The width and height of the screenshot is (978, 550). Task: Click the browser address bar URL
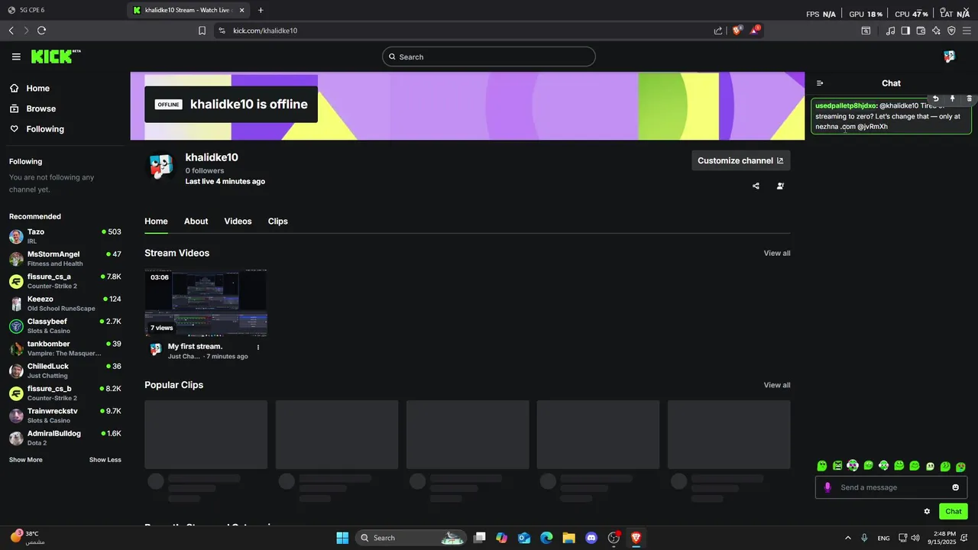click(x=265, y=31)
